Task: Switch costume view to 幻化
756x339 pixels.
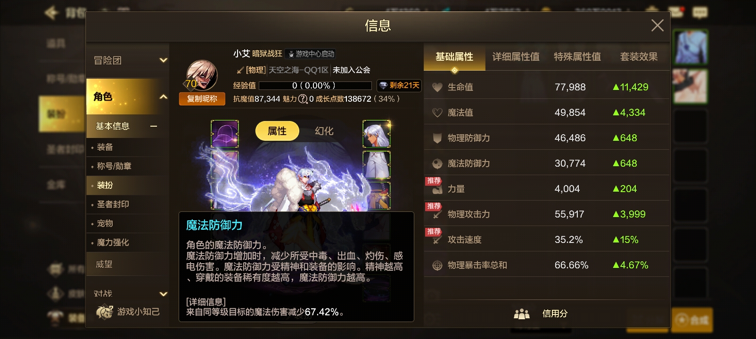Action: [324, 131]
